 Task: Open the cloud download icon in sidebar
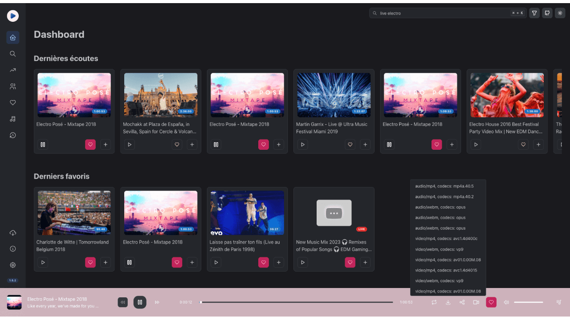coord(12,233)
